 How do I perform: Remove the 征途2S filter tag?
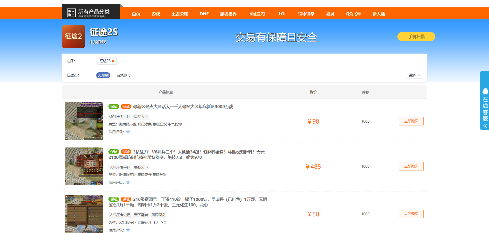coord(113,61)
